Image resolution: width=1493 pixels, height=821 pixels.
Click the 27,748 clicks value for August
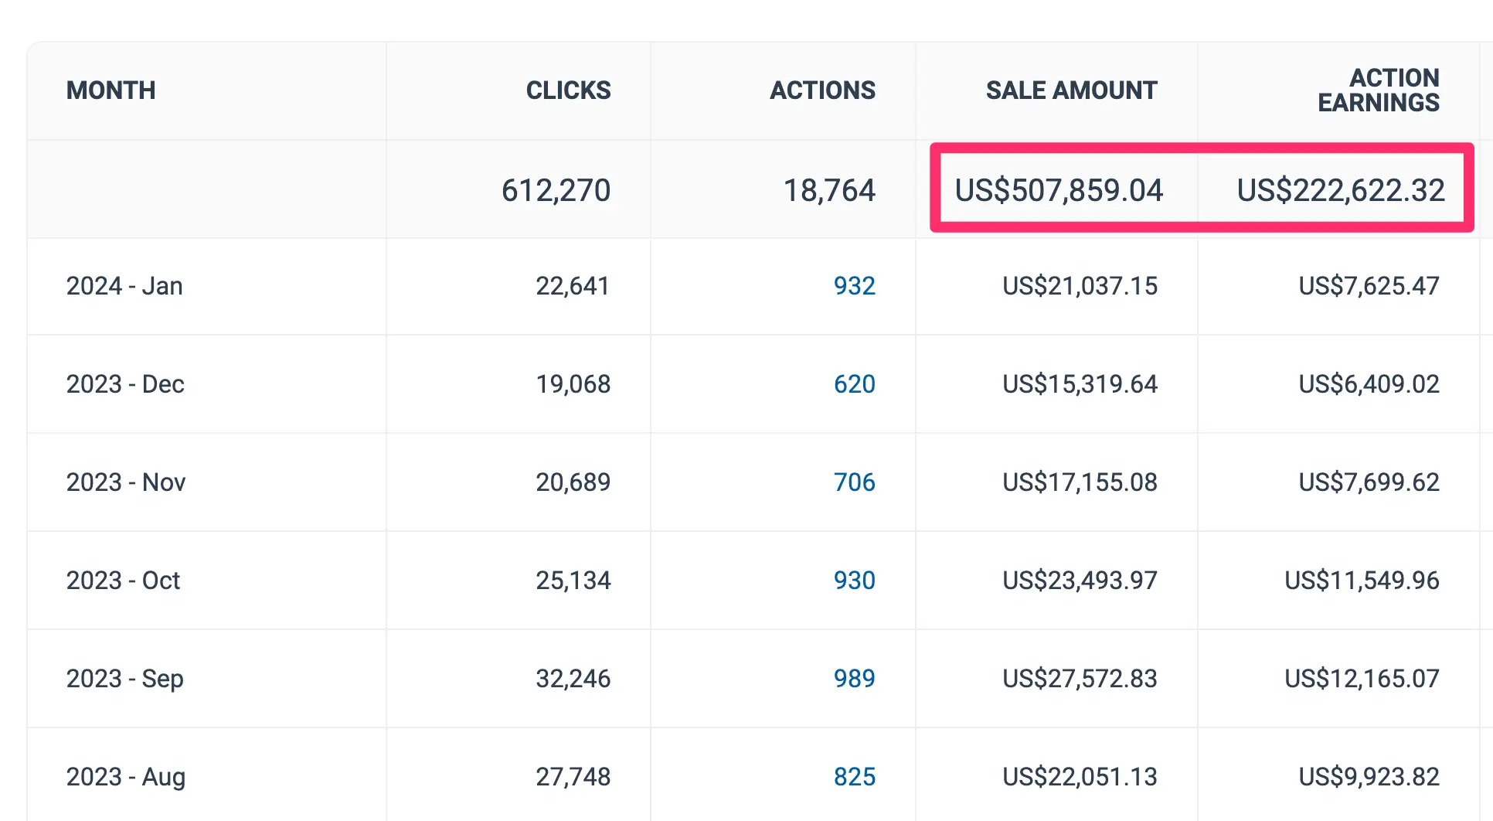(573, 777)
